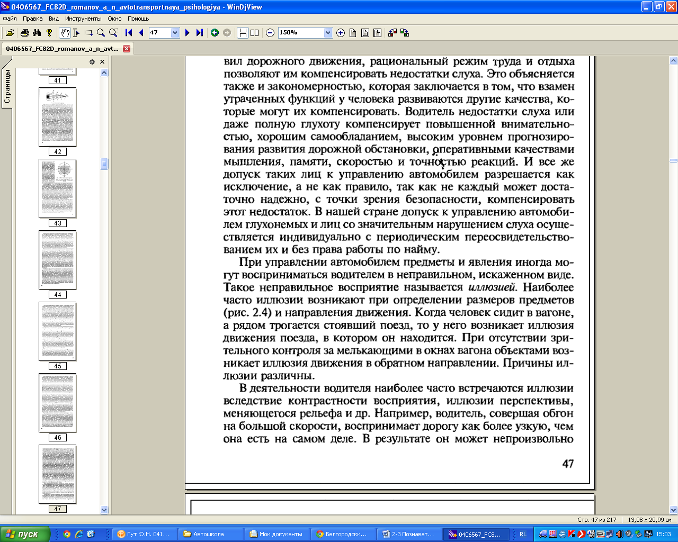Open the Правка menu
The height and width of the screenshot is (542, 678).
coord(33,19)
